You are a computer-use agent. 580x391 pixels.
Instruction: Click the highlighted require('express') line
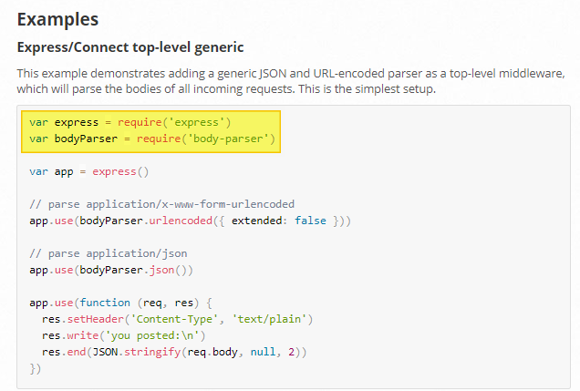130,122
